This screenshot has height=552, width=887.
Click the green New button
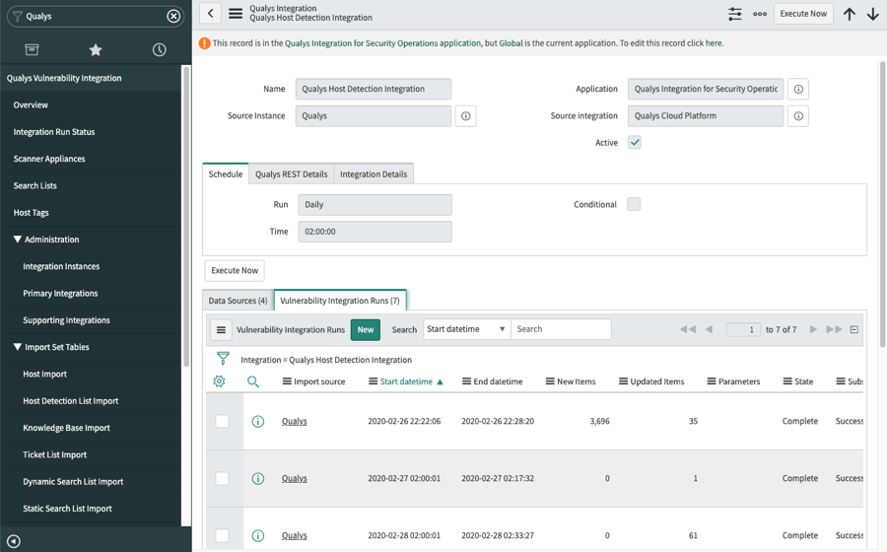366,330
